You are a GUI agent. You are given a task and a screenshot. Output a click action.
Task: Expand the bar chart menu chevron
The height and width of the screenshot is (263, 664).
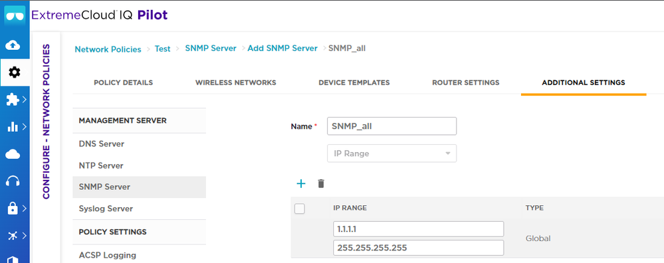pos(25,126)
